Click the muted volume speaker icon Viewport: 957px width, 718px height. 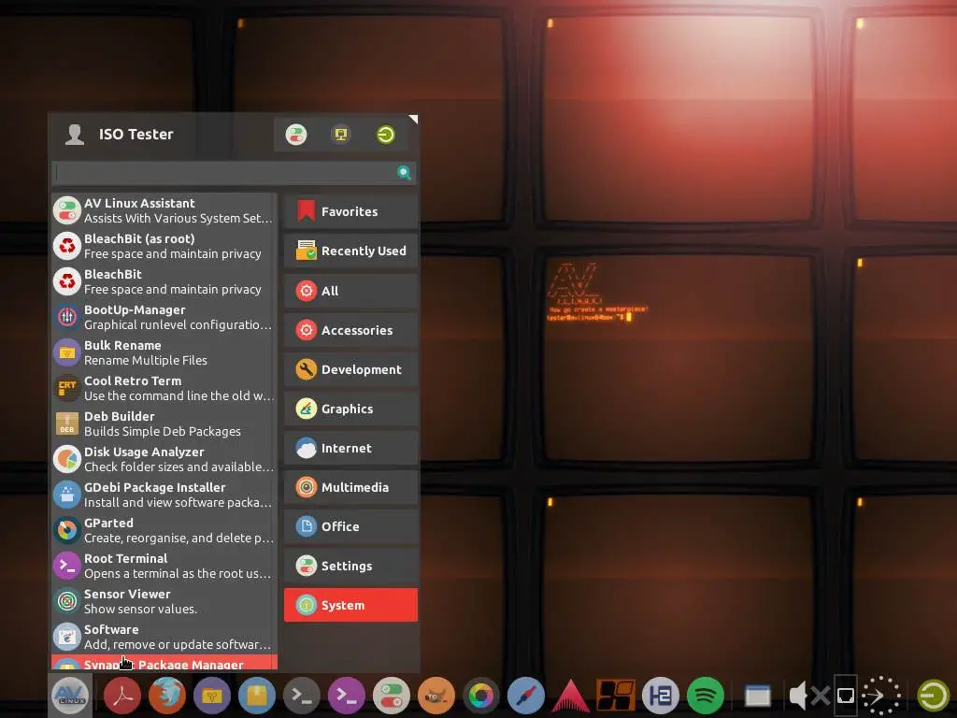click(x=808, y=696)
